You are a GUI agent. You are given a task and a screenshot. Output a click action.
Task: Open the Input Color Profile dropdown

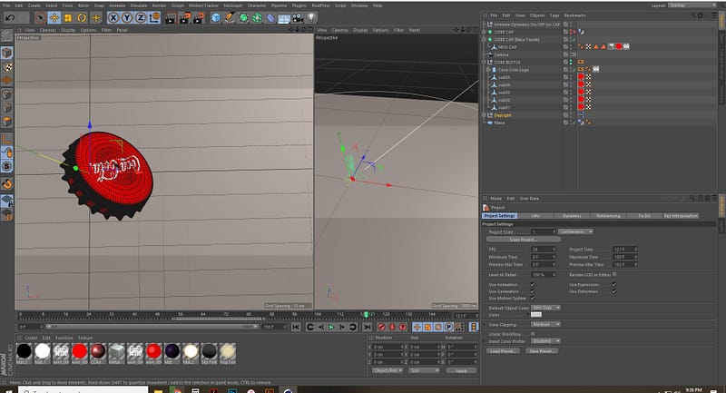pyautogui.click(x=545, y=341)
